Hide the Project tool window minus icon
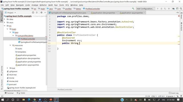Screen dimensions: 183x102 pos(45,12)
